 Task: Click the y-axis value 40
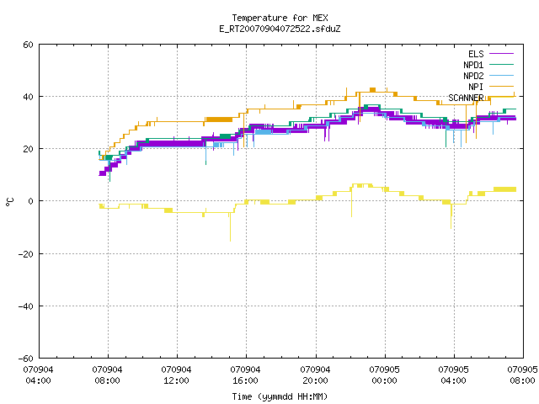[28, 97]
